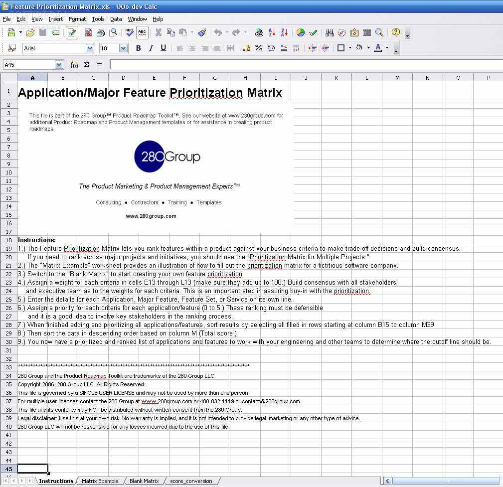Viewport: 503px width, 487px height.
Task: Justify text alignment
Action: coord(217,48)
